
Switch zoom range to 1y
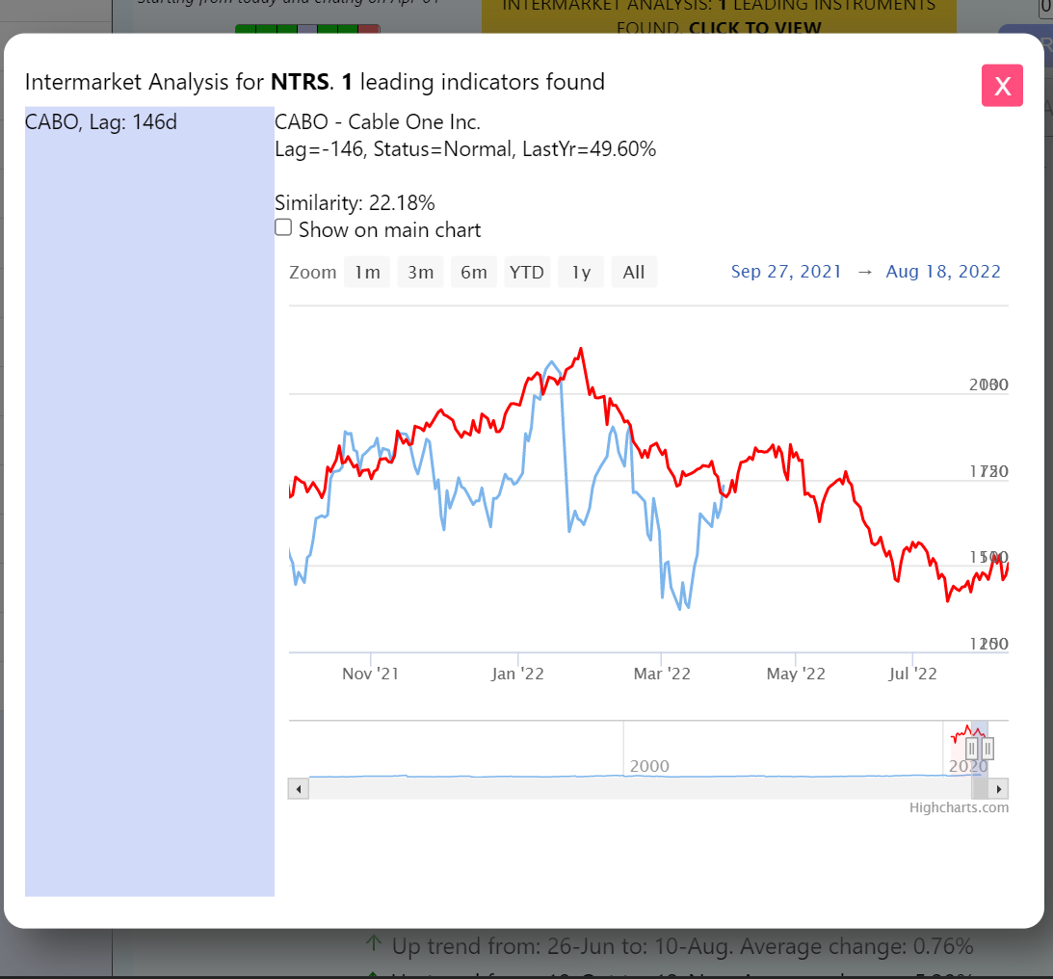tap(581, 273)
